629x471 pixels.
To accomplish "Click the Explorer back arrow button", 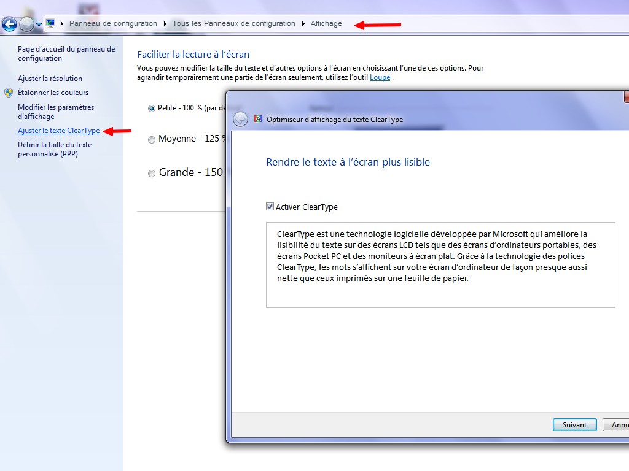I will [x=9, y=25].
